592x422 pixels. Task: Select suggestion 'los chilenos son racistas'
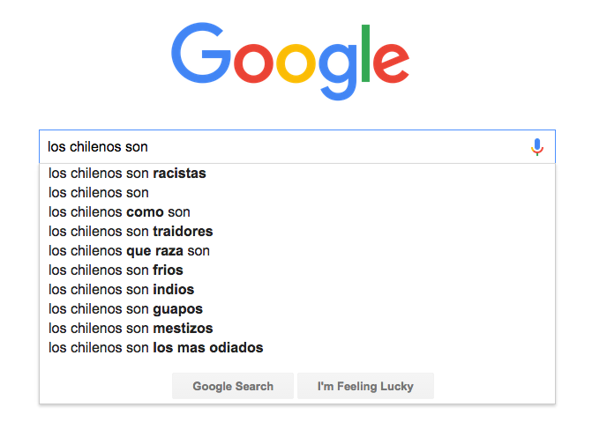click(297, 174)
